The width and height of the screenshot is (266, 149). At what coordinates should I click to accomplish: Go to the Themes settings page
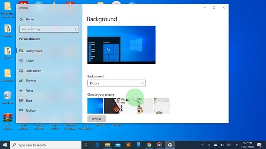[31, 81]
